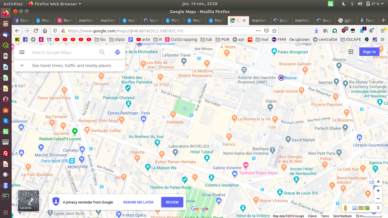
Task: Open the CistScrapping bookmark
Action: pyautogui.click(x=181, y=39)
